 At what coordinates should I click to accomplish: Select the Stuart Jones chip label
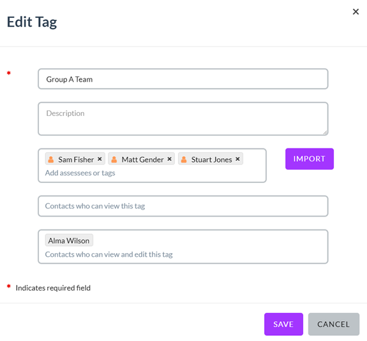pos(212,159)
